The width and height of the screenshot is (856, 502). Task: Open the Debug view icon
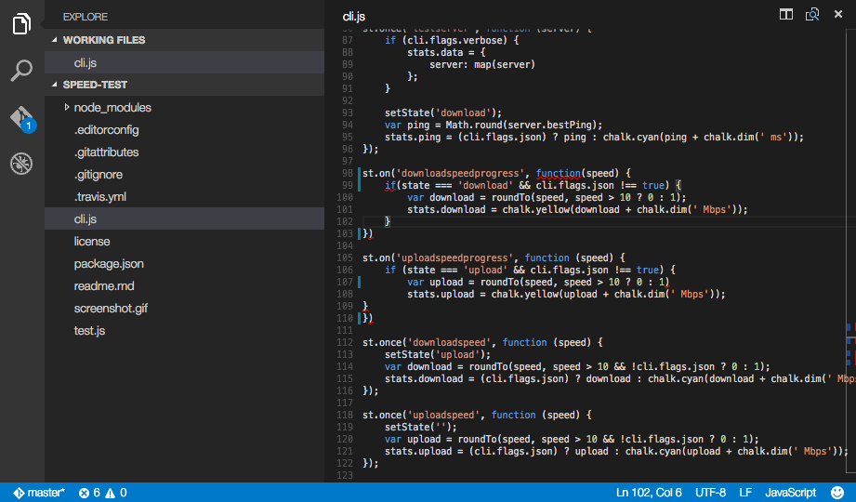(x=21, y=164)
